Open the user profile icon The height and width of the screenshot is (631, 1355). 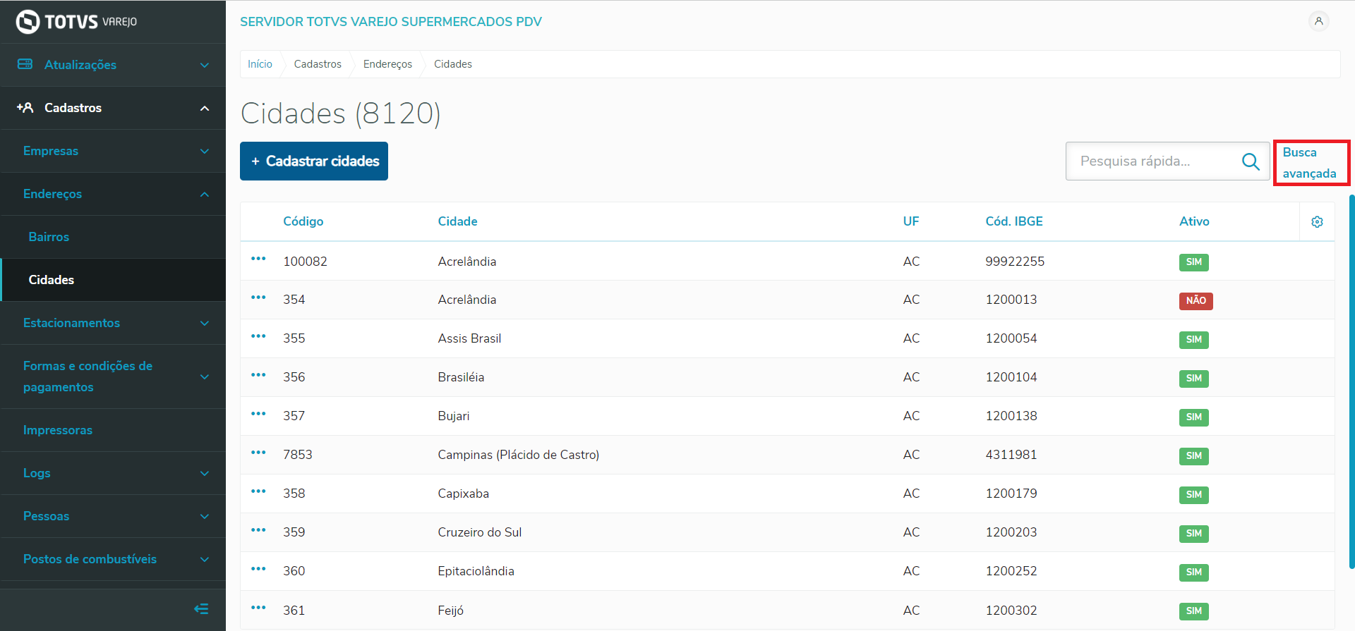1318,21
